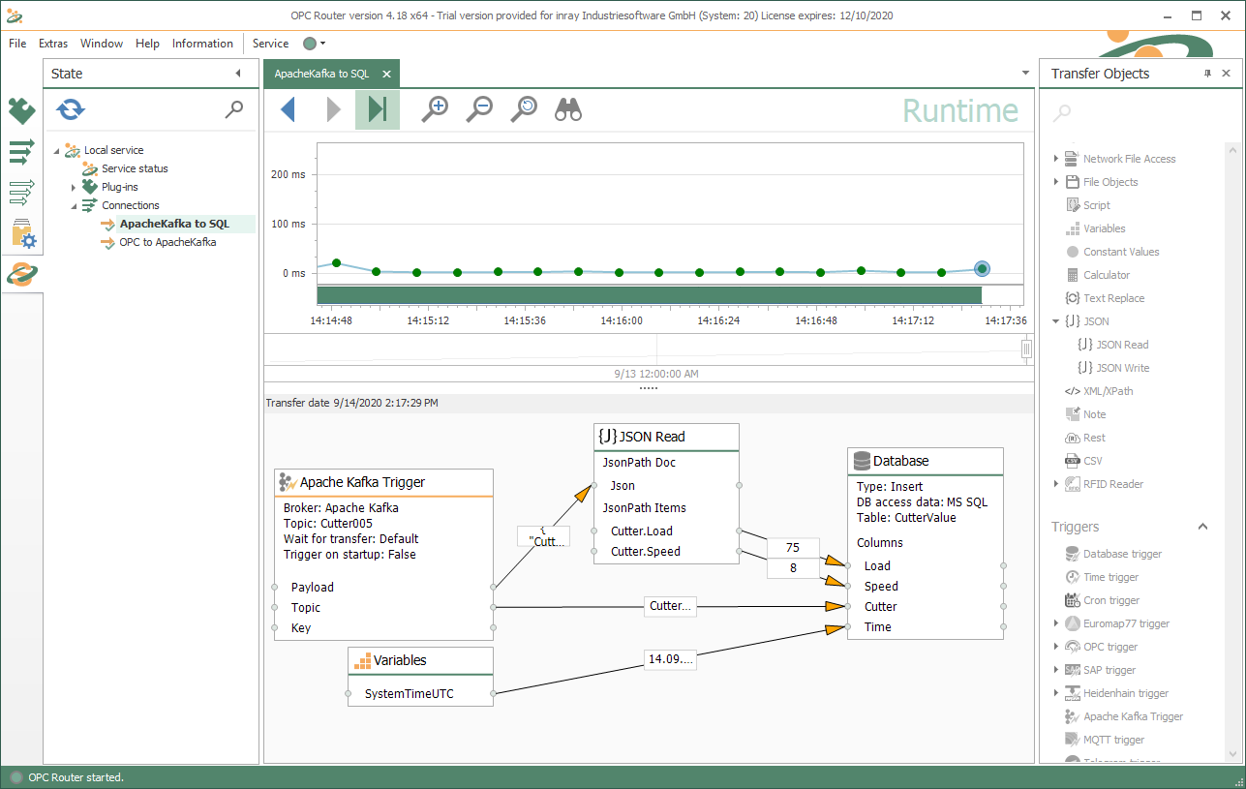Click the zoom in magnifier icon
The image size is (1246, 789).
point(435,109)
